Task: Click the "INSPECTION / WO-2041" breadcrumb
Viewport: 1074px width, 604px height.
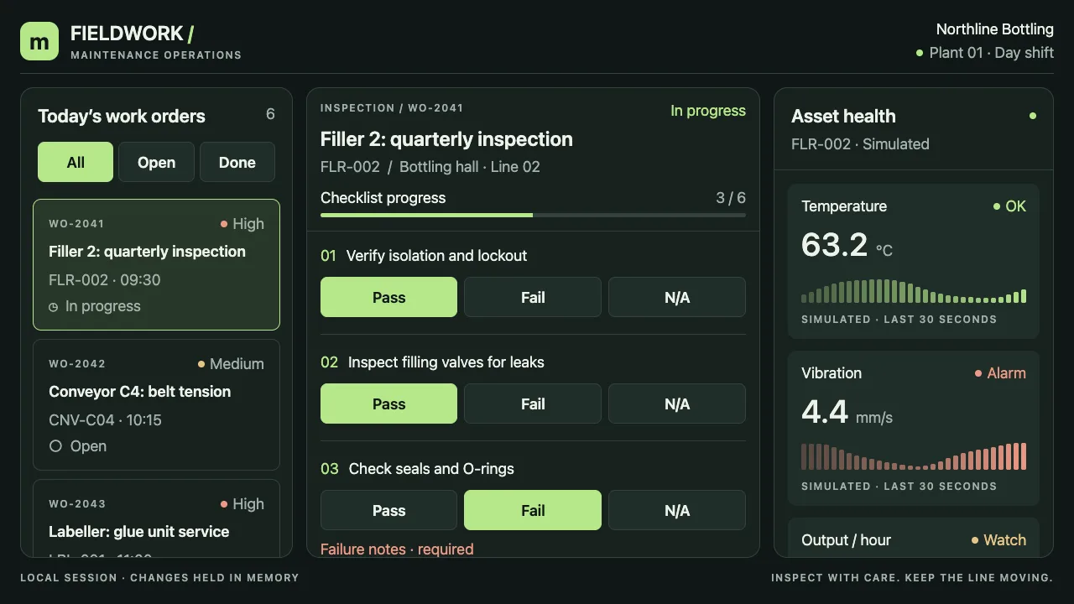Action: point(392,108)
